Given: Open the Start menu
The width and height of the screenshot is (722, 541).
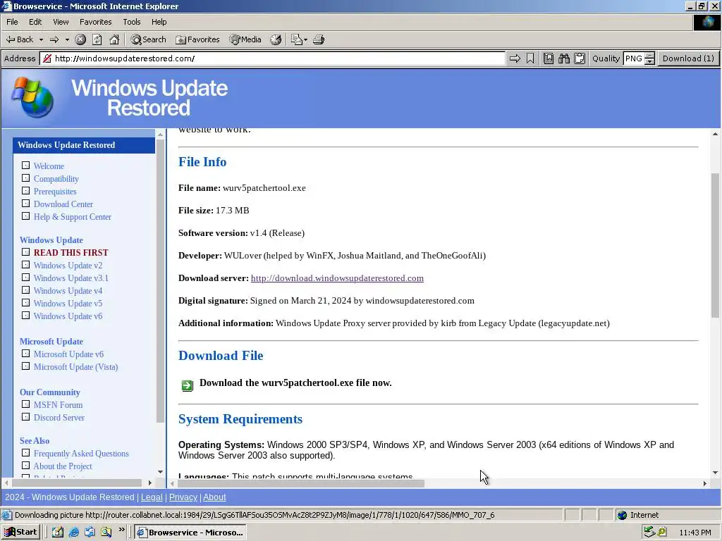Looking at the screenshot, I should [x=21, y=533].
